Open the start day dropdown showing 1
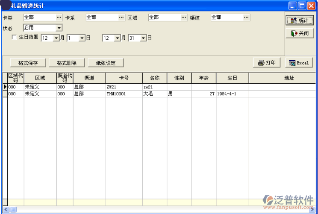The width and height of the screenshot is (318, 214). pos(82,38)
